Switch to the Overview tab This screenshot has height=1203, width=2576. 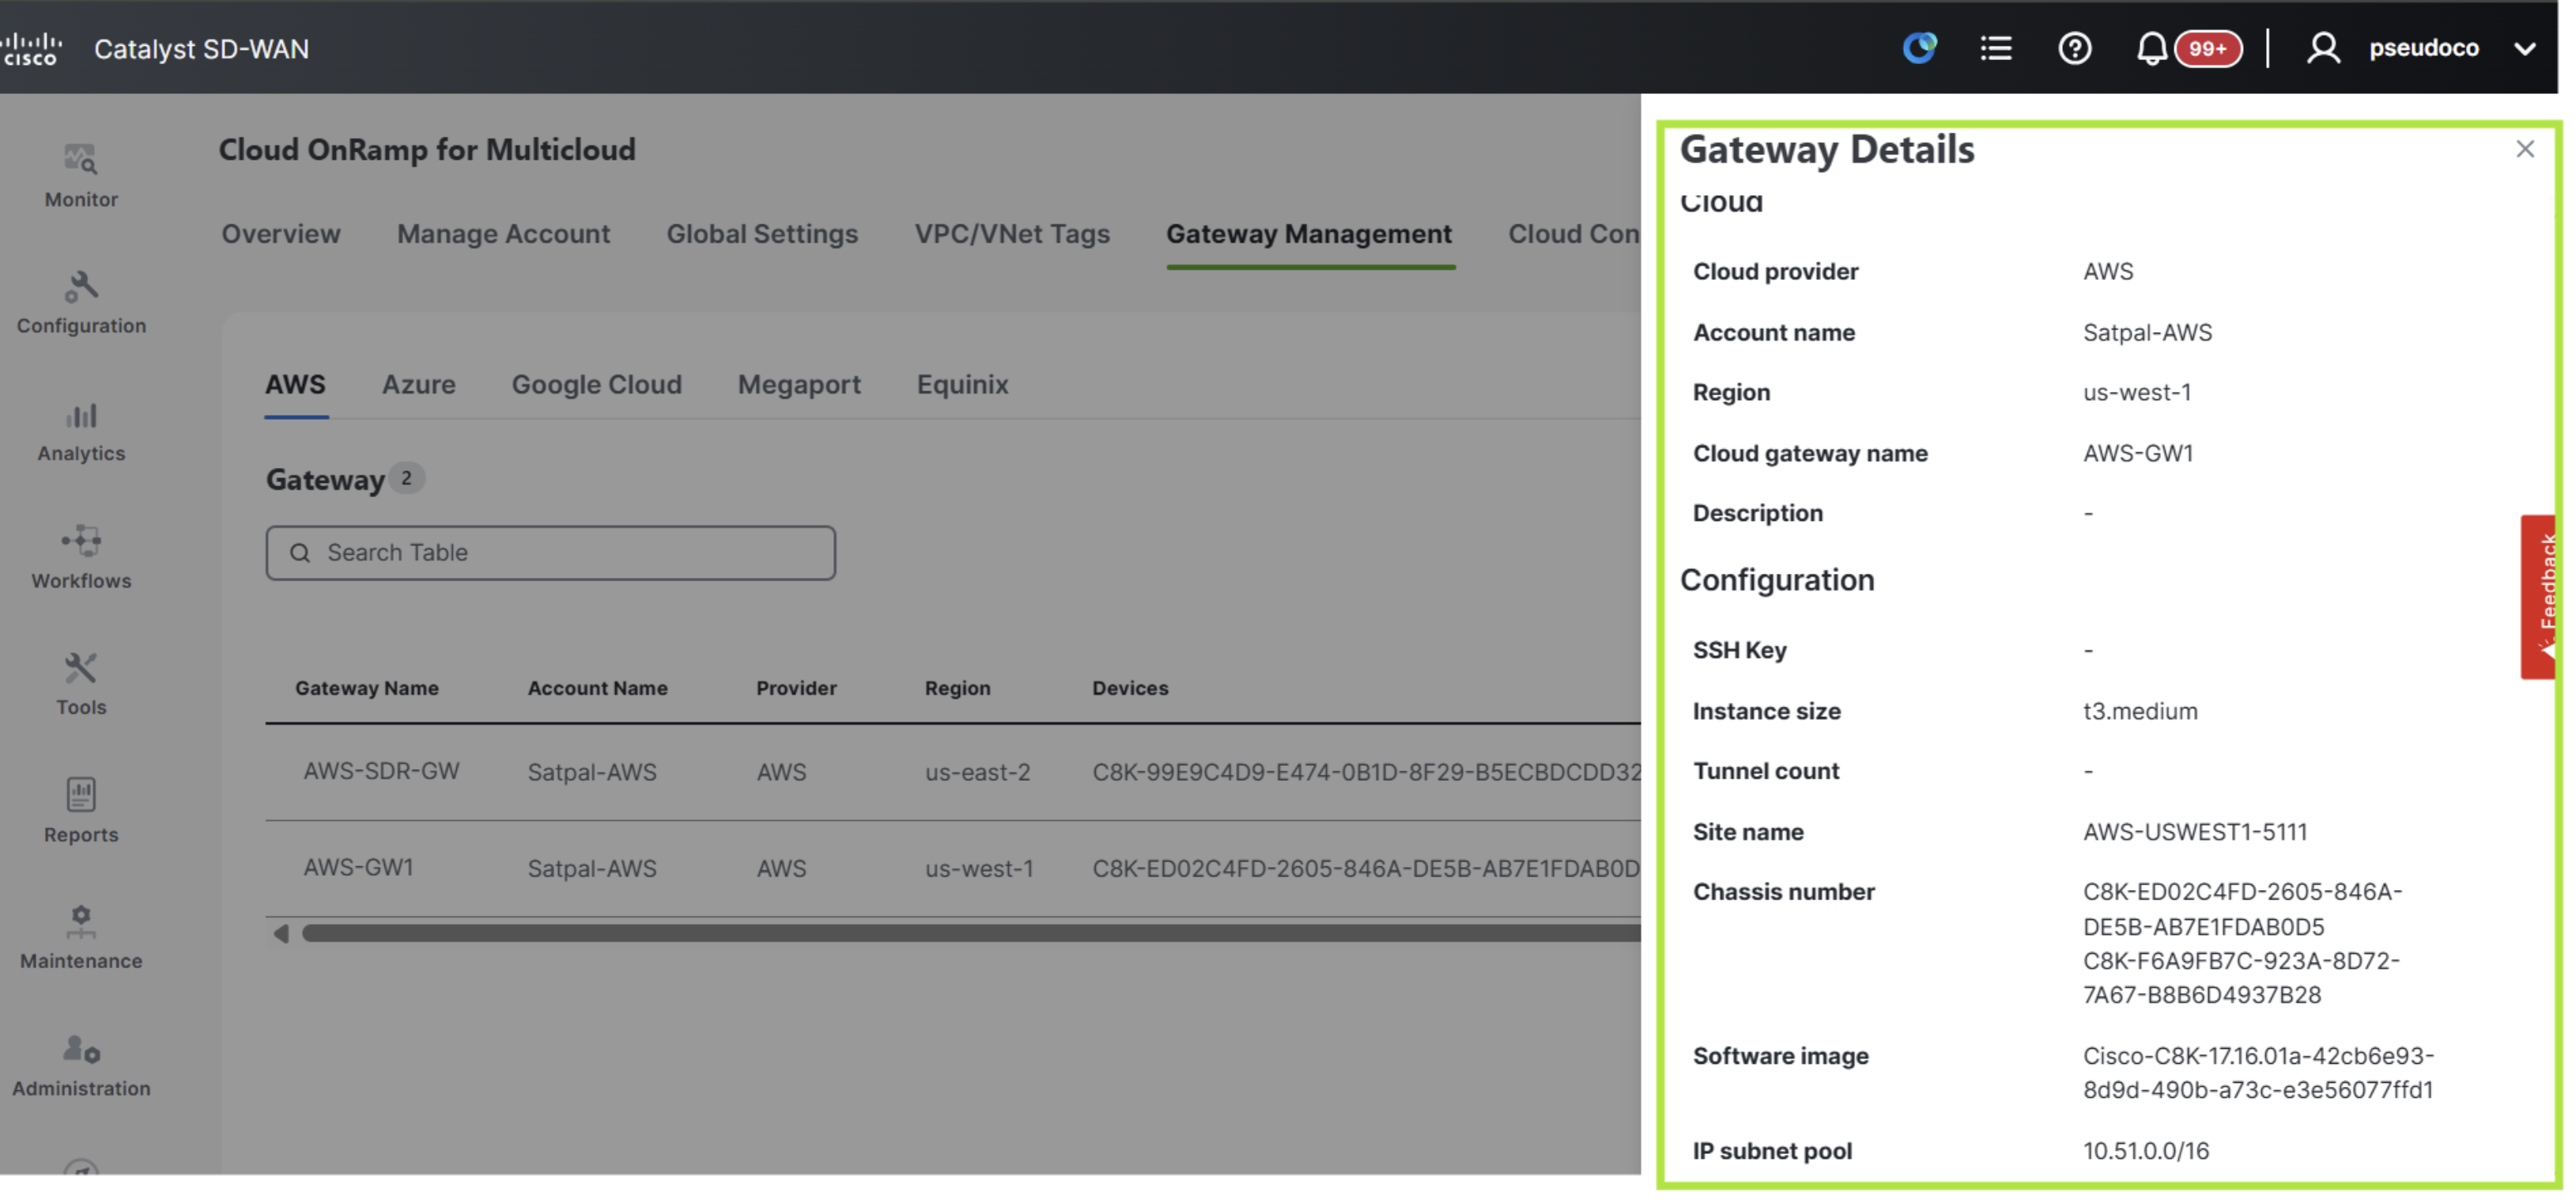coord(281,234)
